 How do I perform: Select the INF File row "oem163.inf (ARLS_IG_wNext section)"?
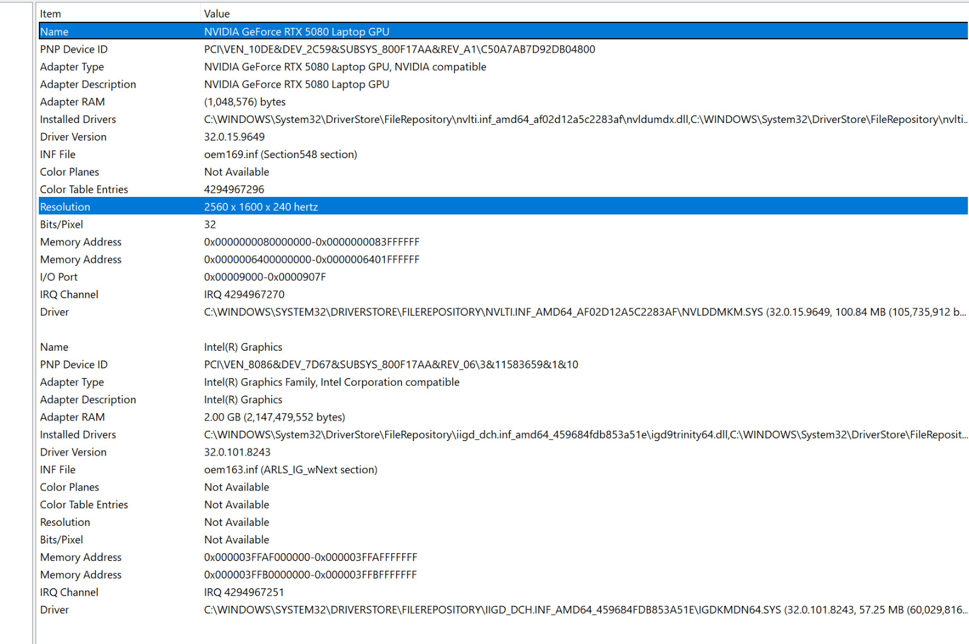click(x=503, y=470)
